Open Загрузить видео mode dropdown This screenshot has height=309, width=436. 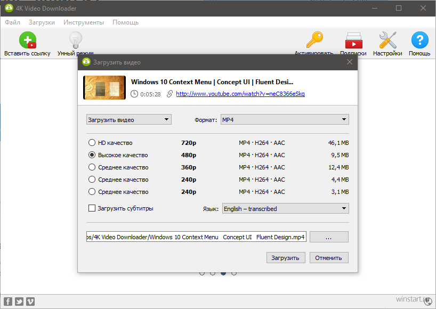coord(129,119)
